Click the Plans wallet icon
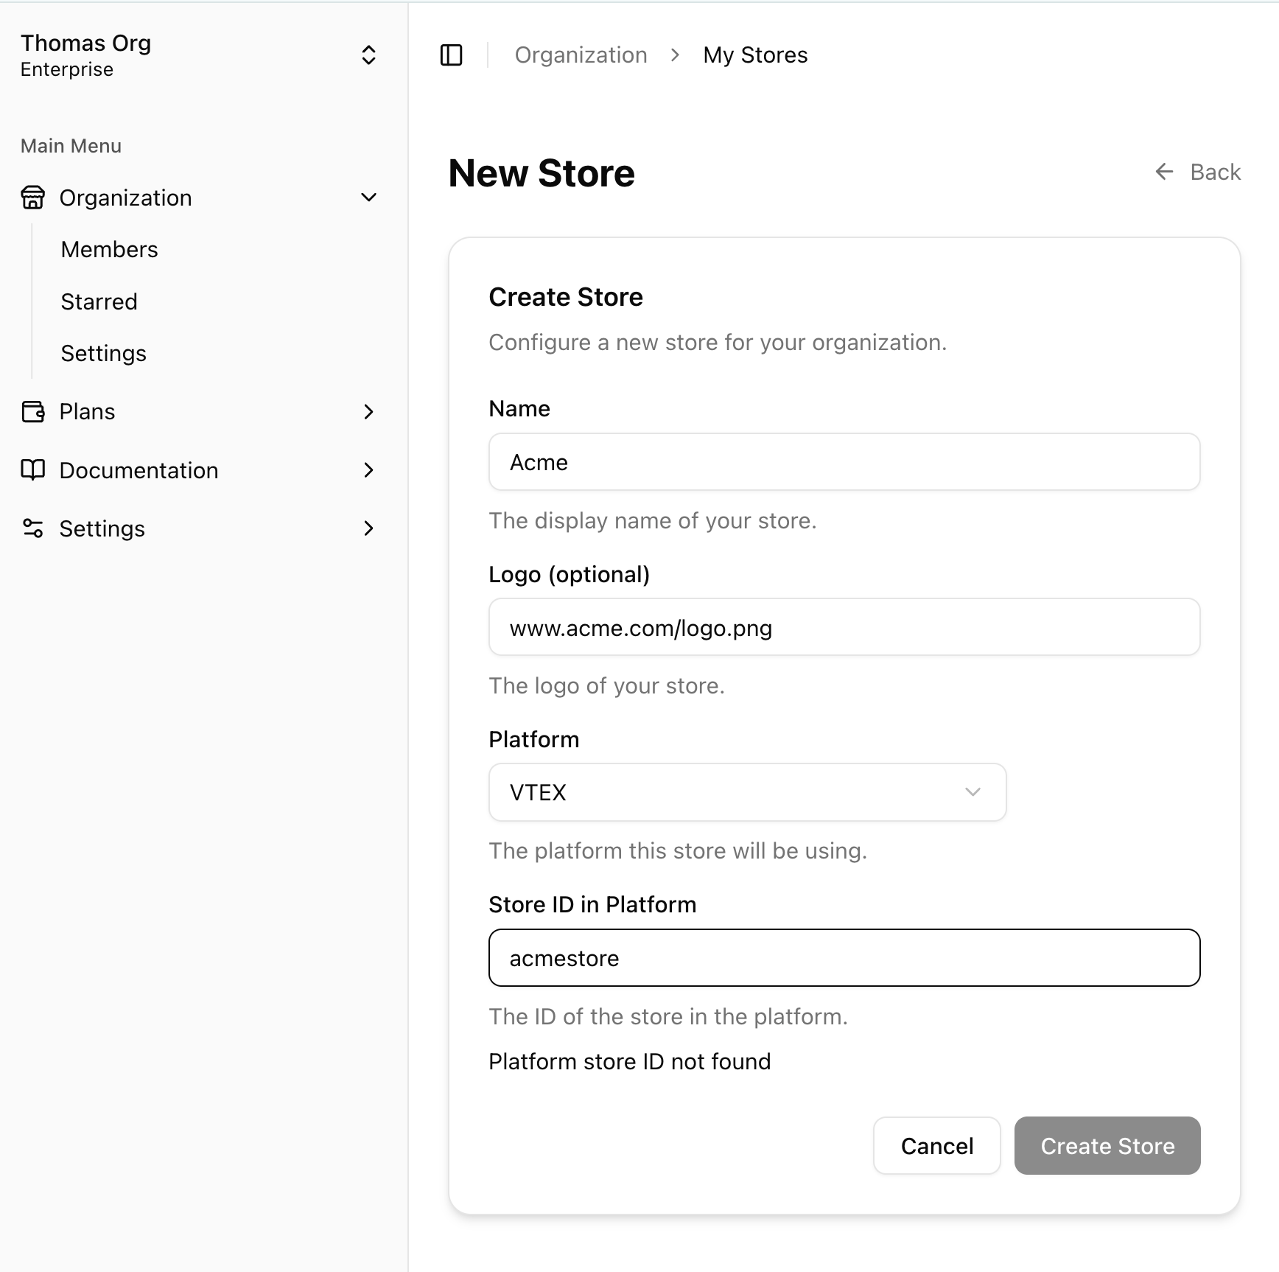Viewport: 1279px width, 1272px height. (x=32, y=411)
